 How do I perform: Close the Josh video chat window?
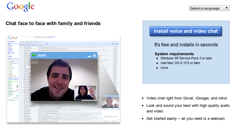[x=95, y=55]
